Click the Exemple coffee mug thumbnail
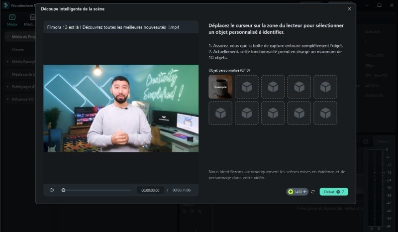 coord(220,87)
